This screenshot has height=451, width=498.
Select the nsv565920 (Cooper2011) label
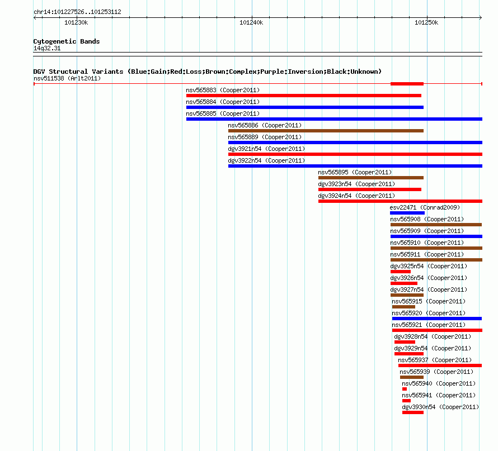point(429,313)
